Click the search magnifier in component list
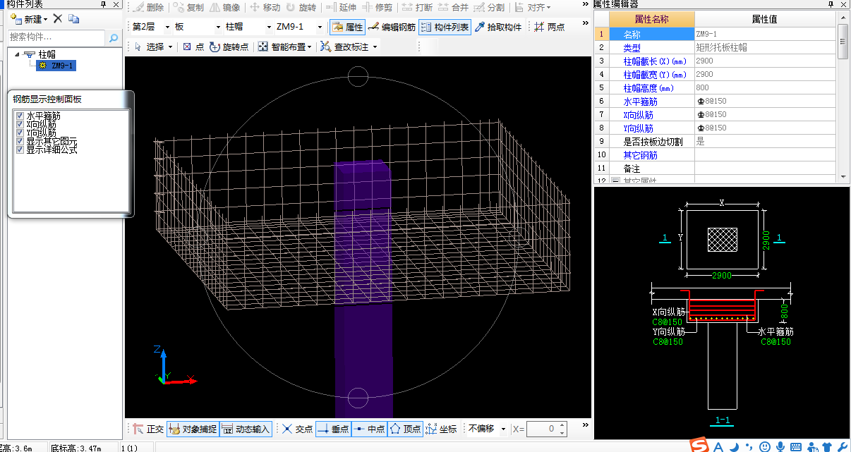851x452 pixels. click(114, 37)
